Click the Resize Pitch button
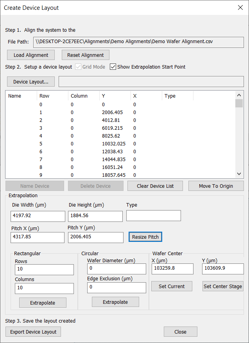Screen dimensions: 249x343 pyautogui.click(x=145, y=237)
